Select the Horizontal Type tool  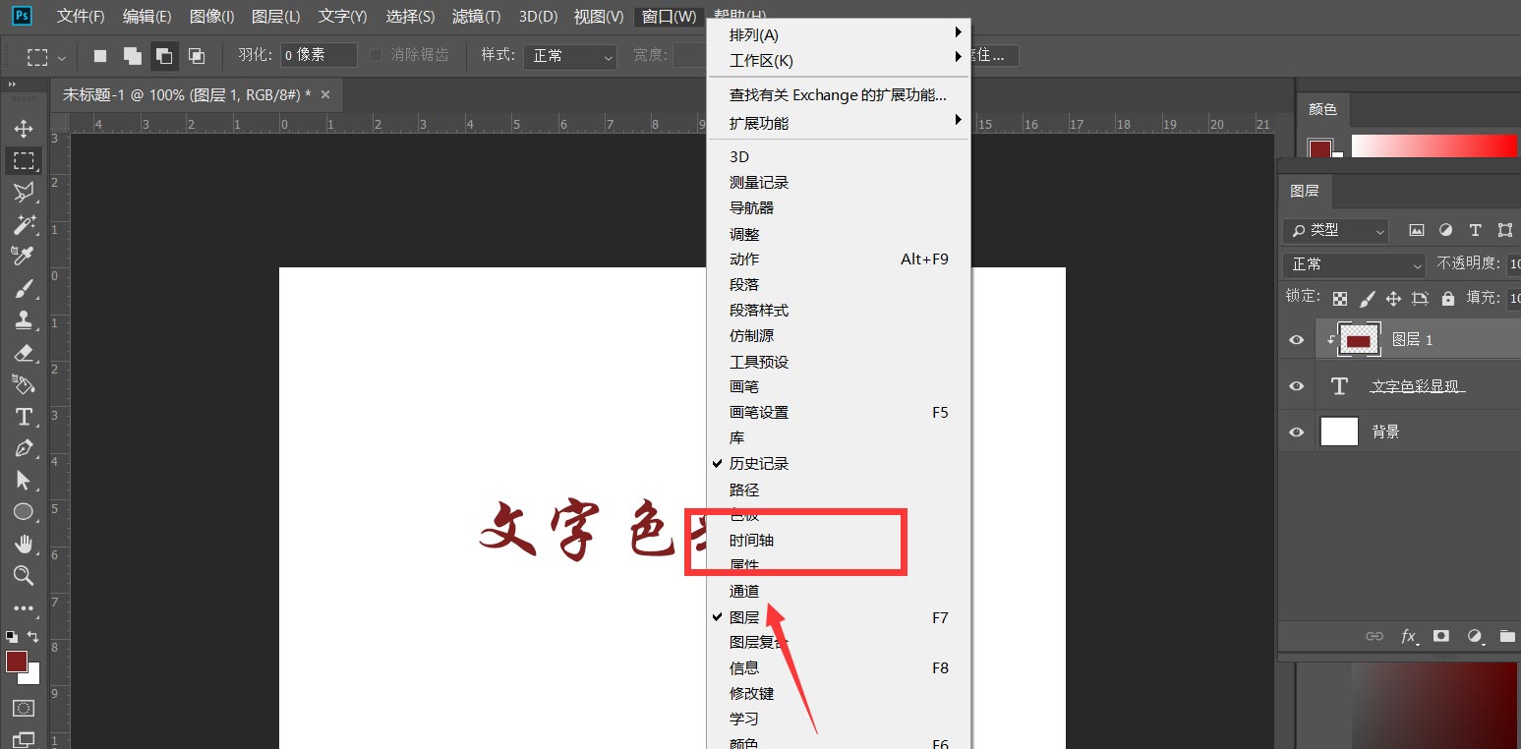[24, 416]
